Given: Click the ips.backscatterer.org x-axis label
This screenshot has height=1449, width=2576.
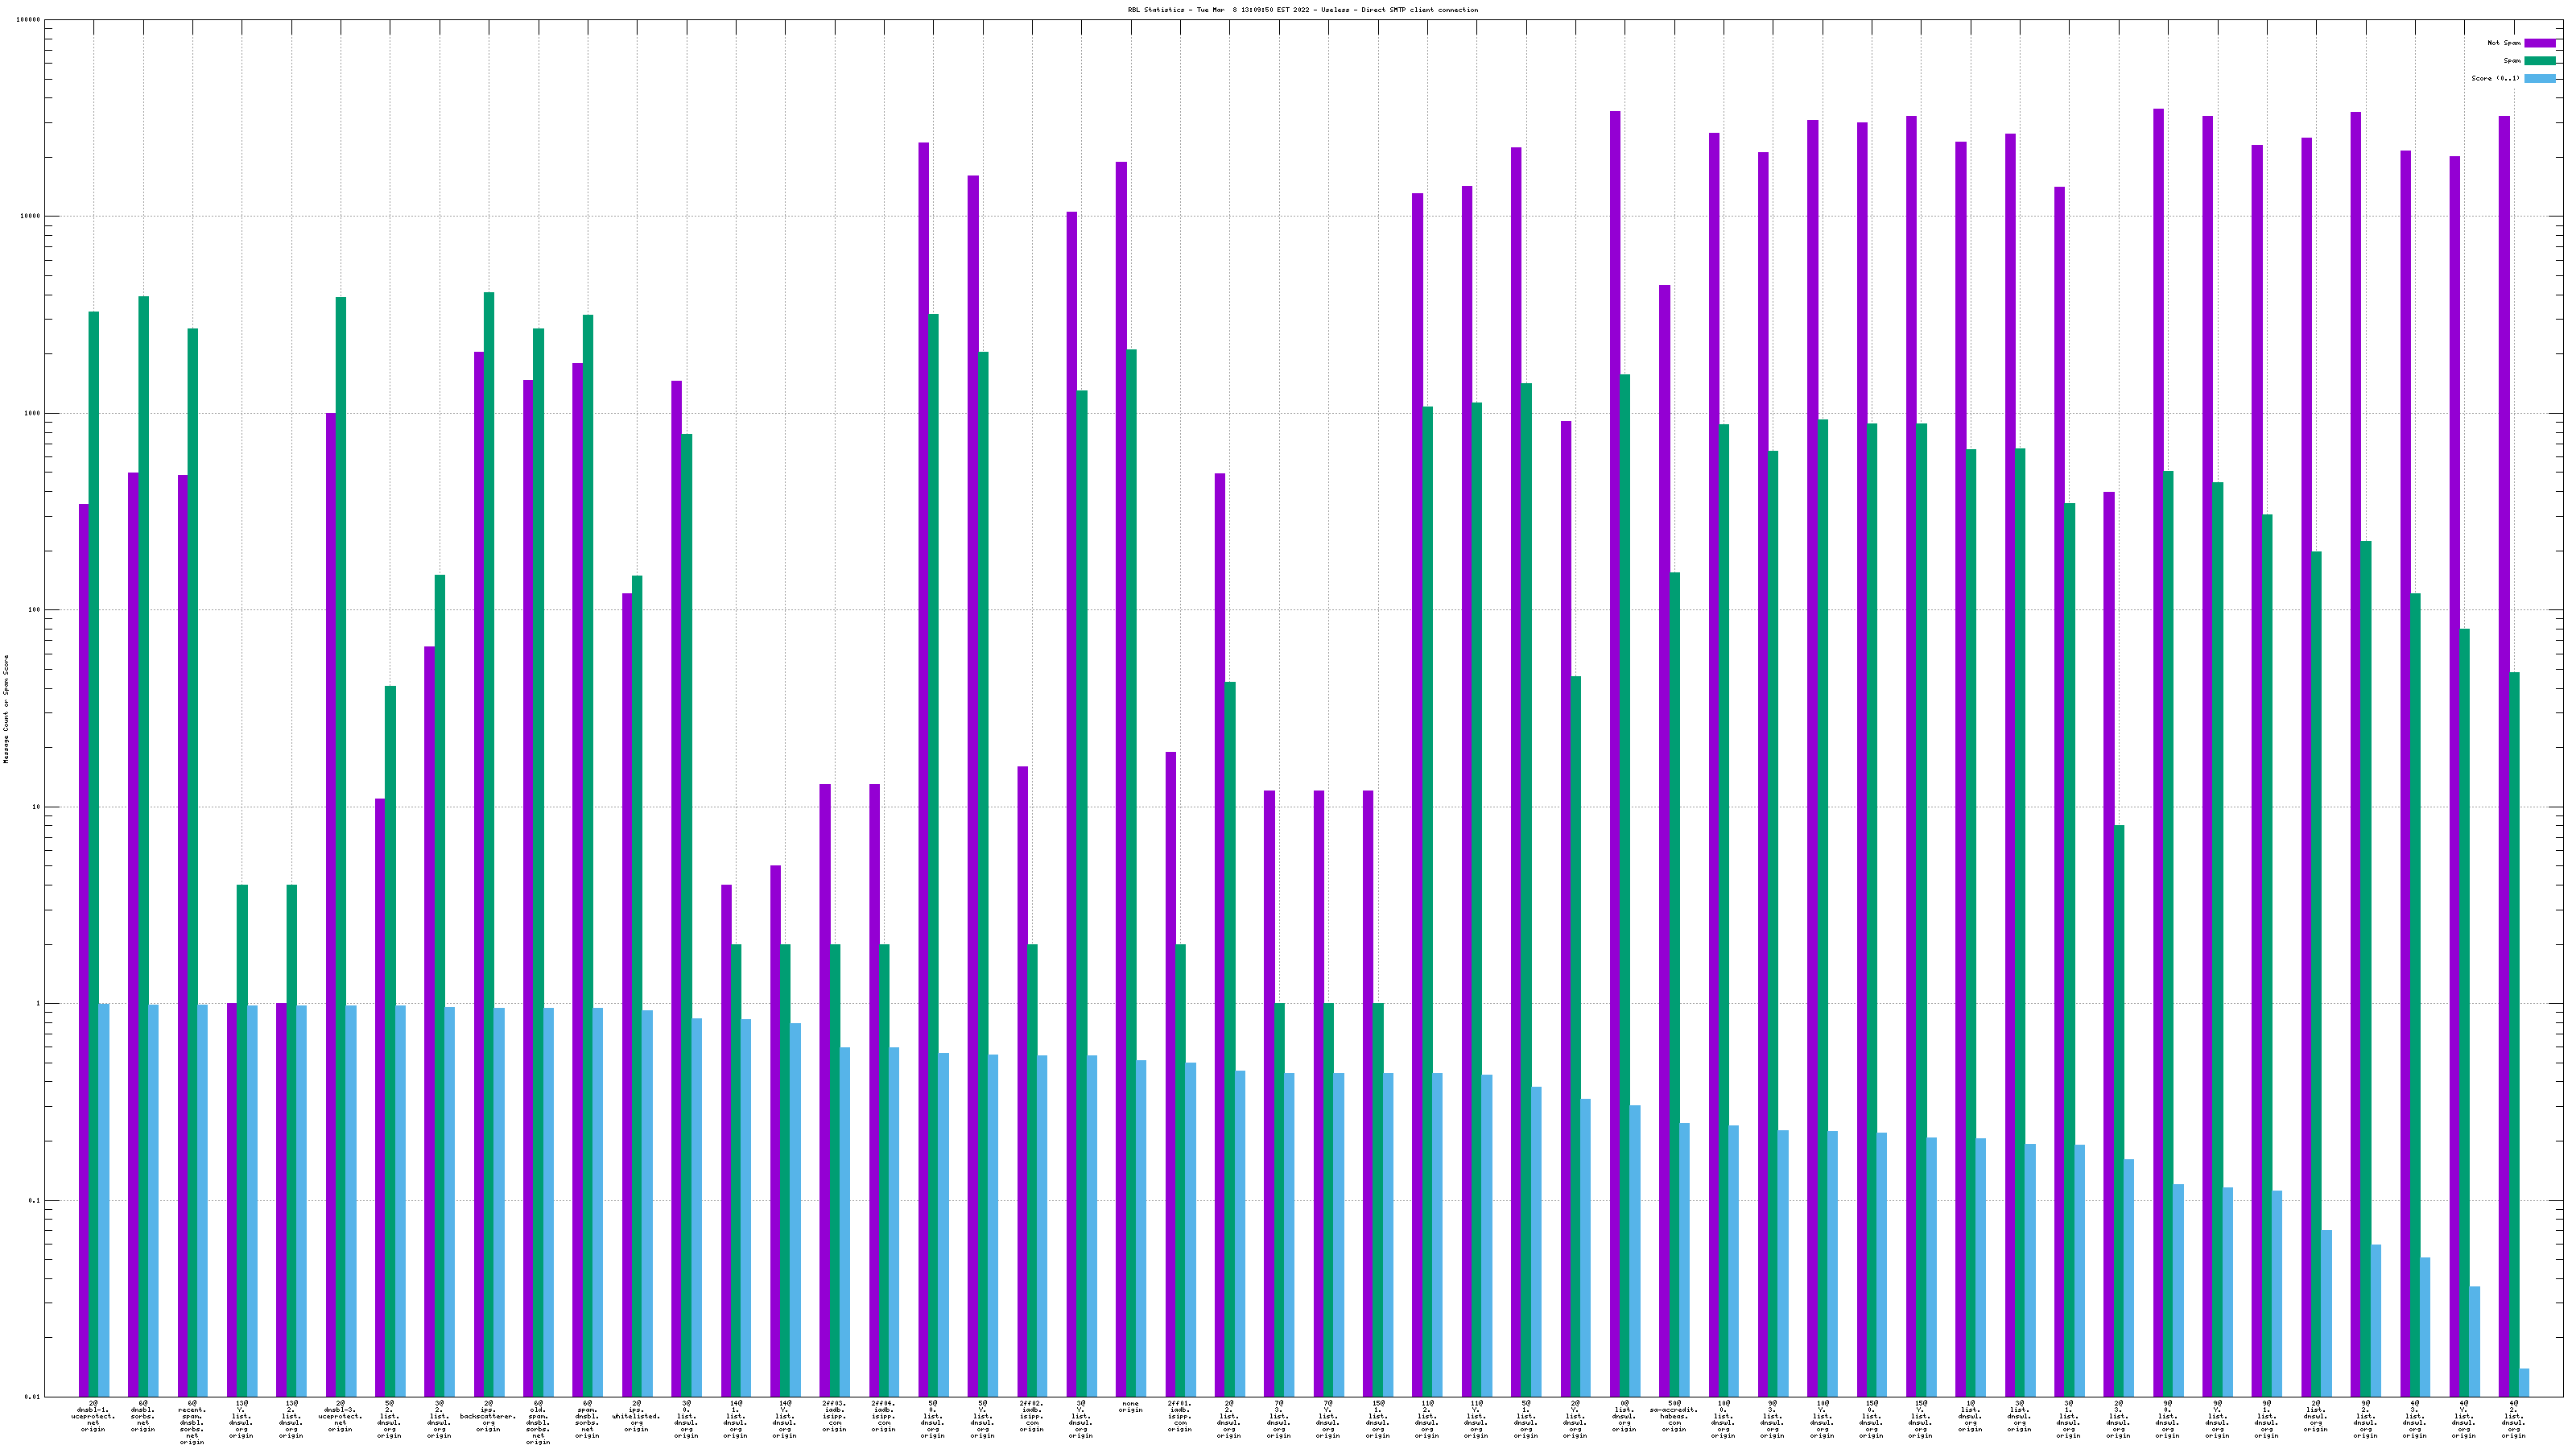Looking at the screenshot, I should pyautogui.click(x=488, y=1416).
